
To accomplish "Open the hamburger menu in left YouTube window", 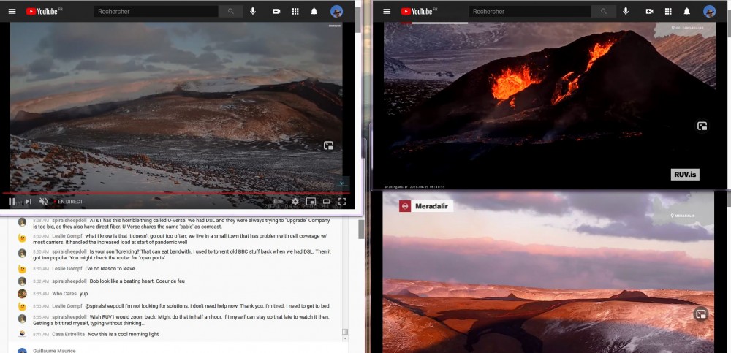I will coord(12,12).
